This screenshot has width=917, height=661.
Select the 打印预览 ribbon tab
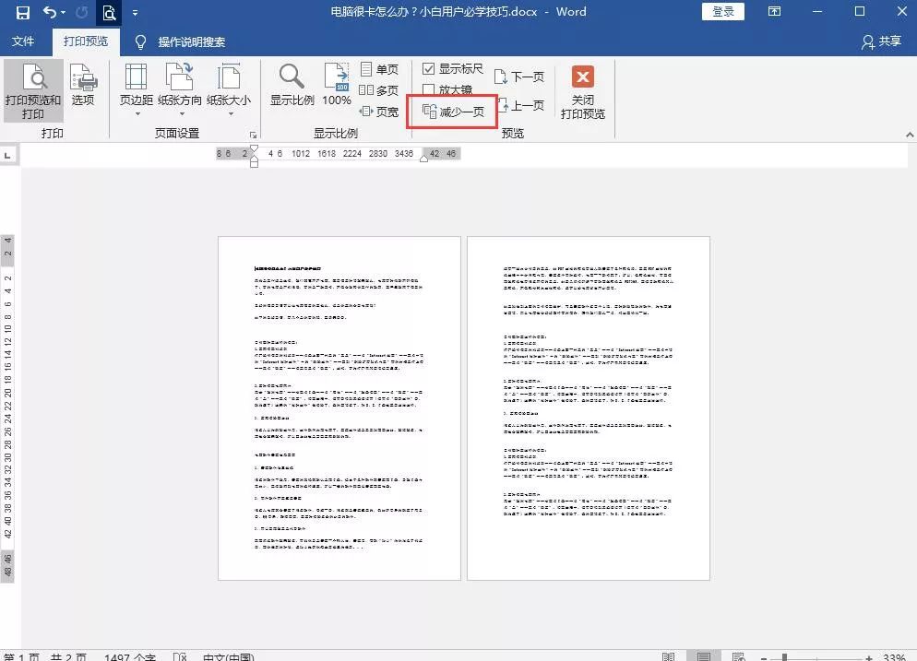point(84,41)
